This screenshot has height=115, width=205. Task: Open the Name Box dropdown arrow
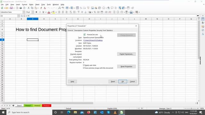coord(18,16)
